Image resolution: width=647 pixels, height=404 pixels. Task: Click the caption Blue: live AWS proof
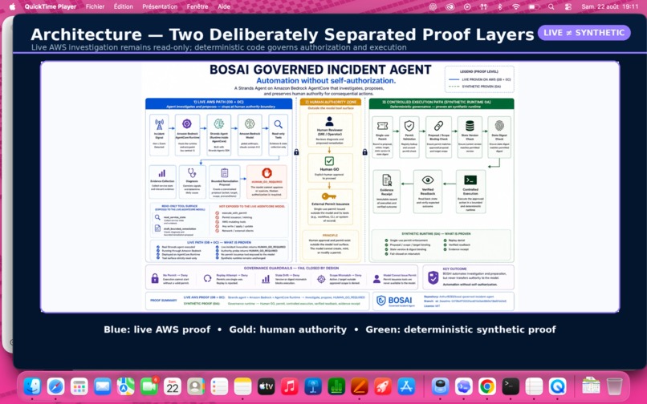click(x=157, y=329)
